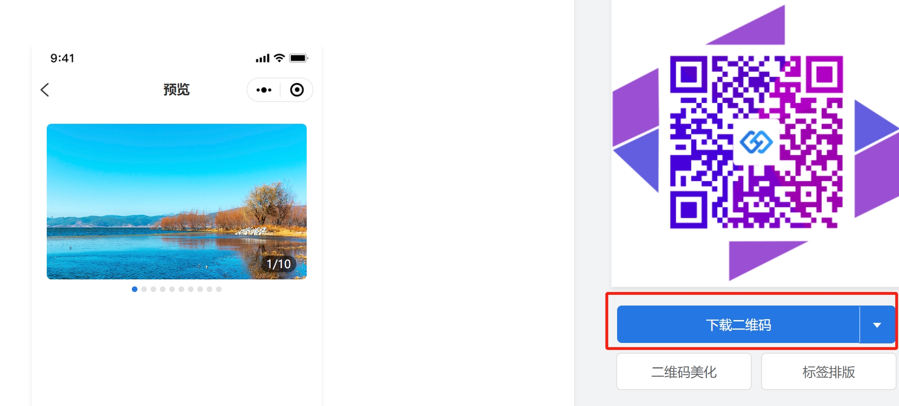The height and width of the screenshot is (406, 899).
Task: Click the 预览 page title
Action: click(x=176, y=90)
